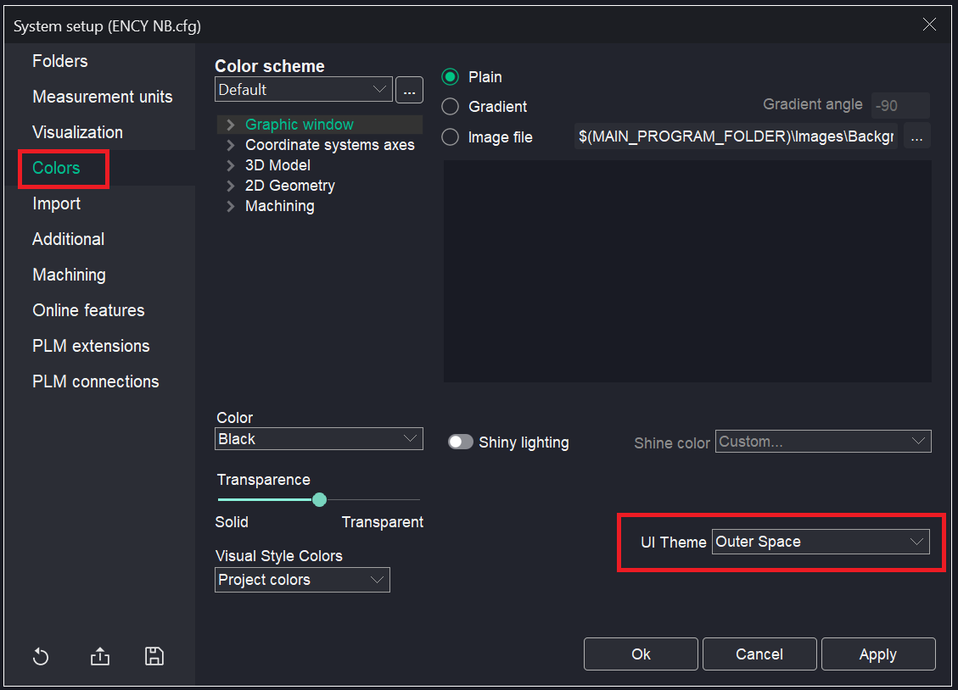Click the Transparence slider handle
The image size is (958, 690).
319,500
